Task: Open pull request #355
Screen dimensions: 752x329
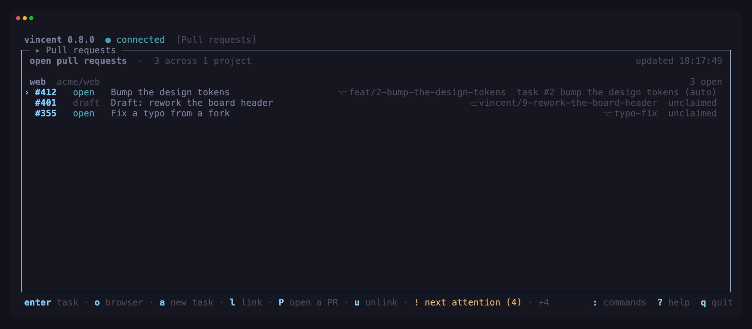Action: (46, 113)
